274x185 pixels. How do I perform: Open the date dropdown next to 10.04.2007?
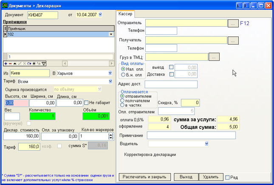(x=100, y=14)
